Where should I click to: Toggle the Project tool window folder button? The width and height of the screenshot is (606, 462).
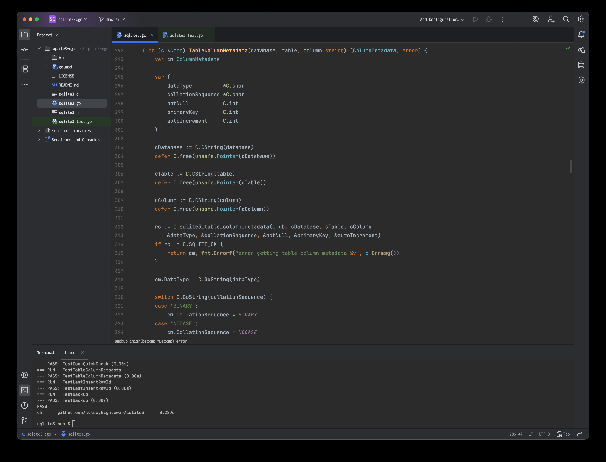(25, 35)
